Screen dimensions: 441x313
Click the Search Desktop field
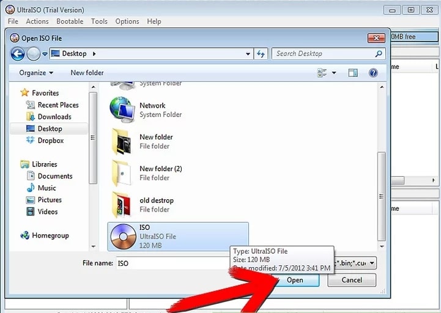click(x=328, y=54)
